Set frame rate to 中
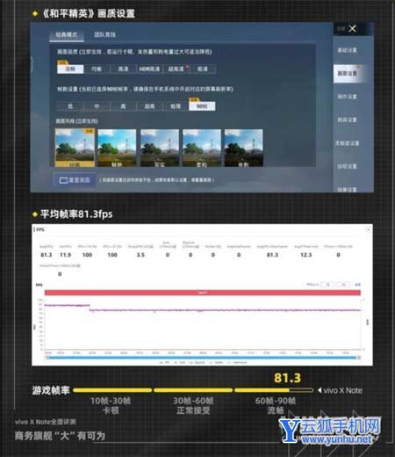 [x=97, y=106]
